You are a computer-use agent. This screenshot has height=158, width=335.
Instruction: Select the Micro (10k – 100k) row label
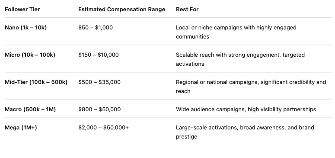point(30,55)
